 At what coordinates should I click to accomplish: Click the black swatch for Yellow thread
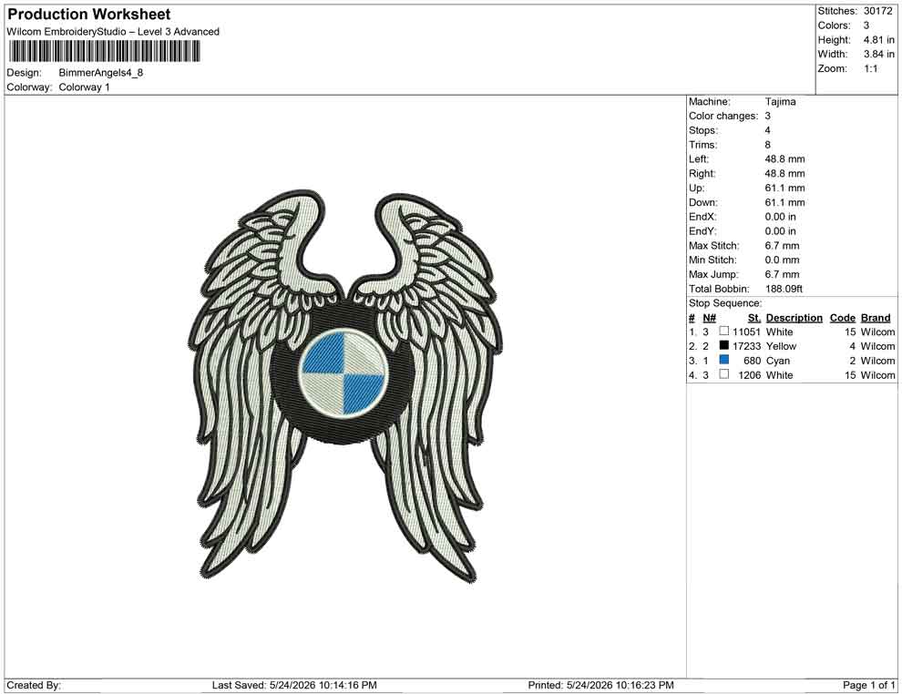[x=724, y=345]
